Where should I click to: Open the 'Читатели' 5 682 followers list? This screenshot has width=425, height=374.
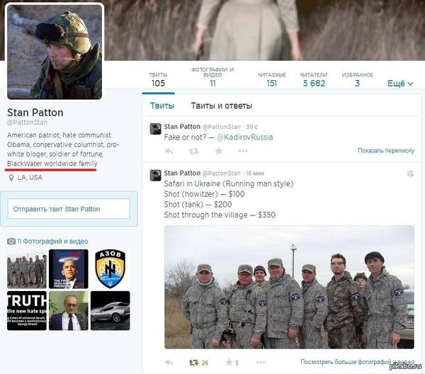coord(314,79)
